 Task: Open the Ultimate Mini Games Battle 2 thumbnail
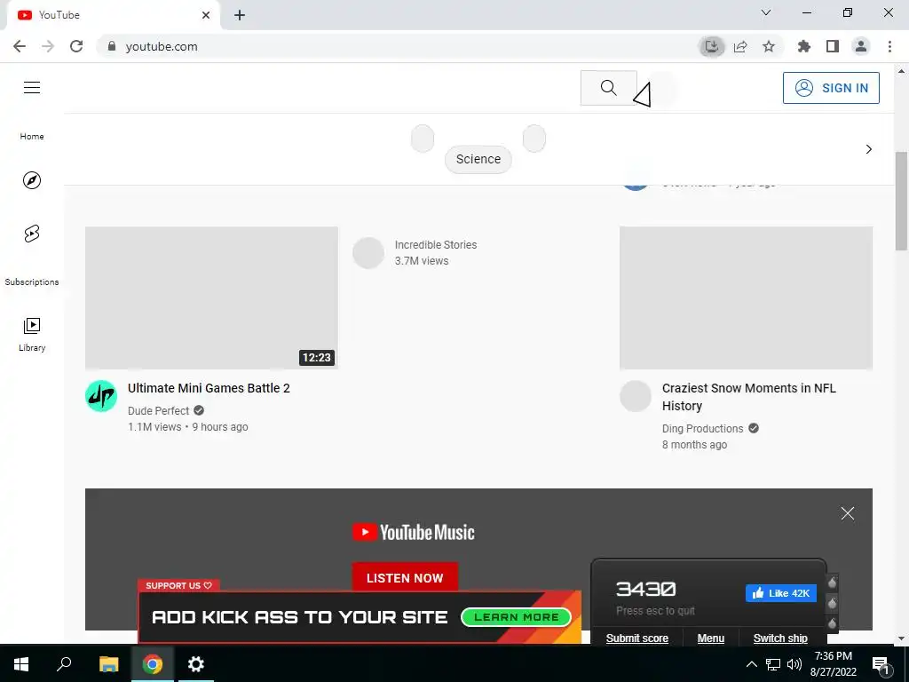[211, 297]
